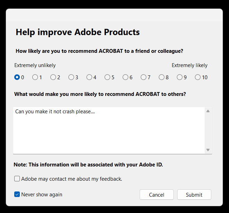This screenshot has height=213, width=229.
Task: Select rating 8 radio button
Action: (162, 77)
